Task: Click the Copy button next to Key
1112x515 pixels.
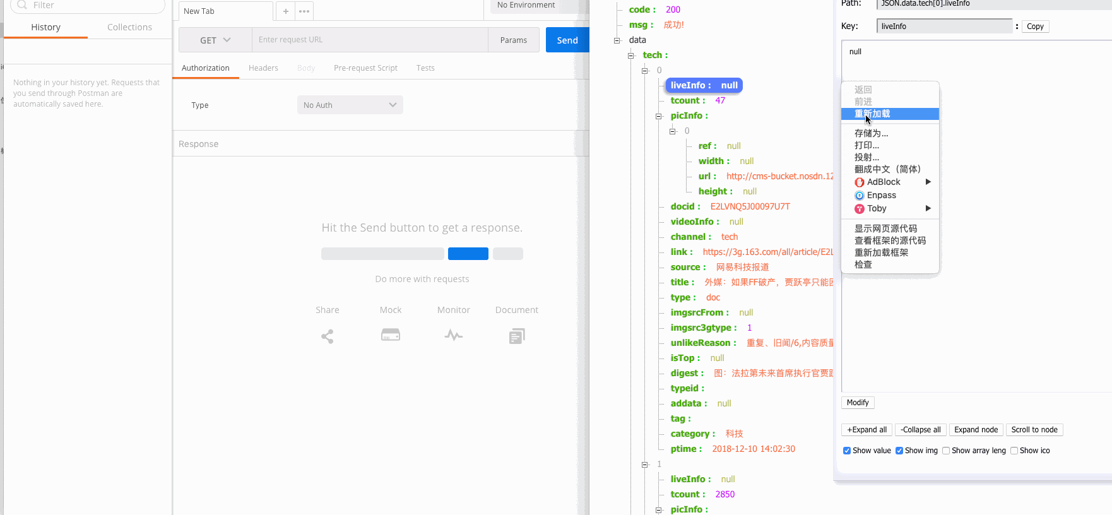Action: 1035,27
